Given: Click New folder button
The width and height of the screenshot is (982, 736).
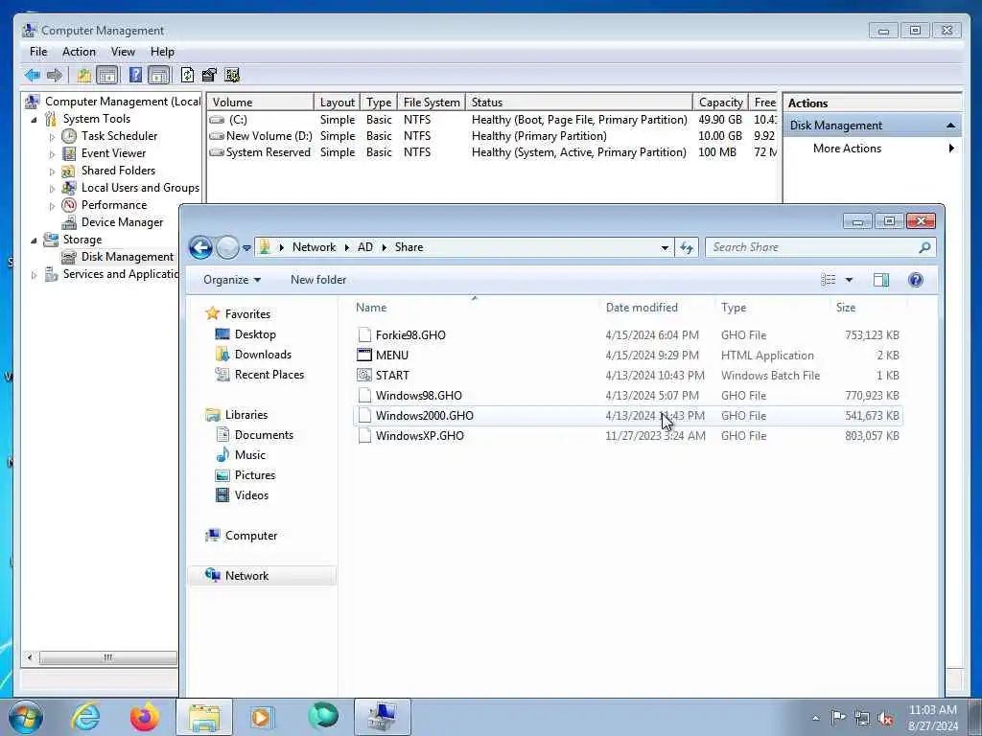Looking at the screenshot, I should pyautogui.click(x=318, y=280).
